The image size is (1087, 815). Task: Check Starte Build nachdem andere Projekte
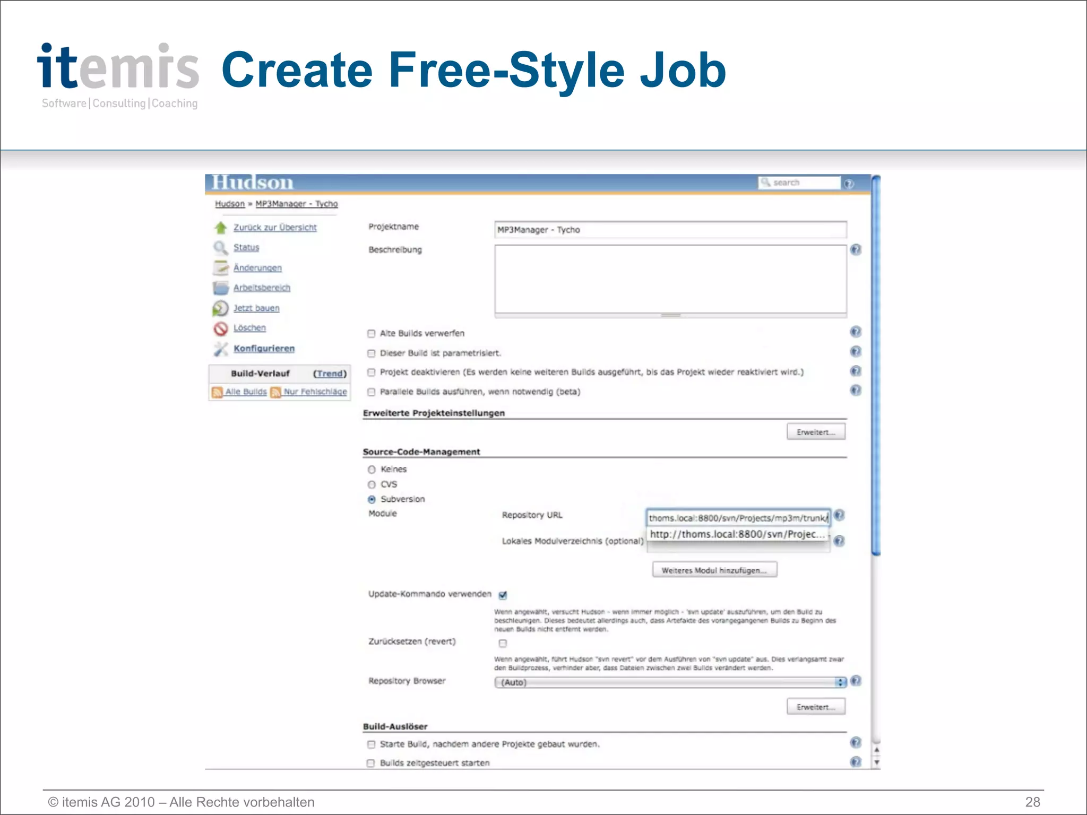(x=372, y=744)
